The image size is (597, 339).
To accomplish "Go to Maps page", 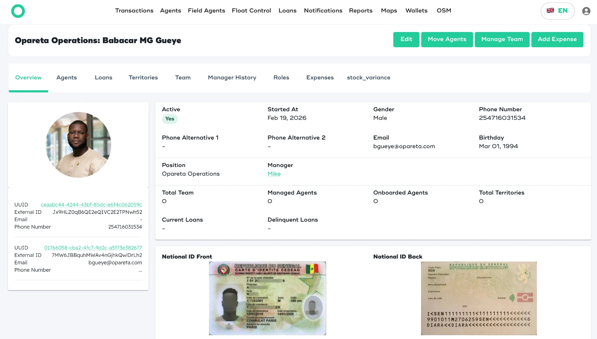I will 389,11.
